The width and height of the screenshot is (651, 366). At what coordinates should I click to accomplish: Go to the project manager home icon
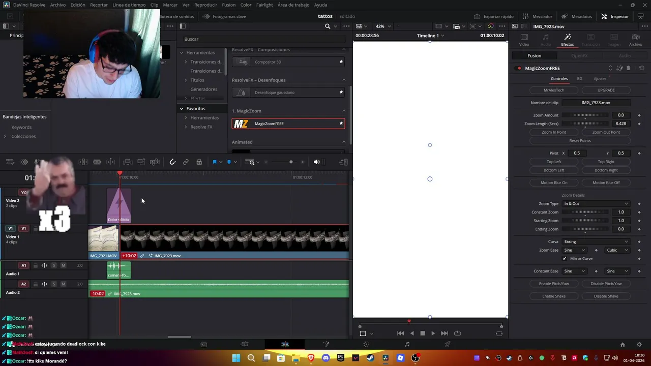pos(623,344)
